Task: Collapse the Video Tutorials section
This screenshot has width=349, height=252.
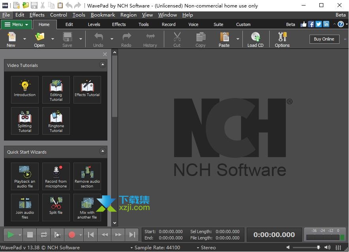Action: coord(103,65)
